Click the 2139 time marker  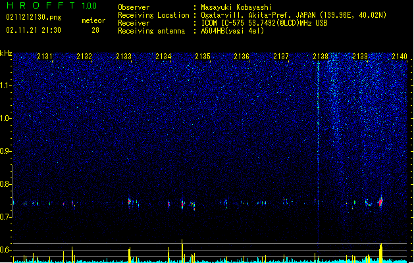click(360, 57)
